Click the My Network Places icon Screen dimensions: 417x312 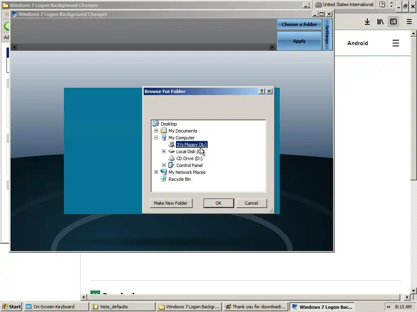tap(164, 172)
